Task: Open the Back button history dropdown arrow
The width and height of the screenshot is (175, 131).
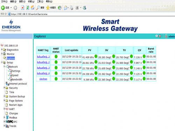Action: tap(11, 8)
